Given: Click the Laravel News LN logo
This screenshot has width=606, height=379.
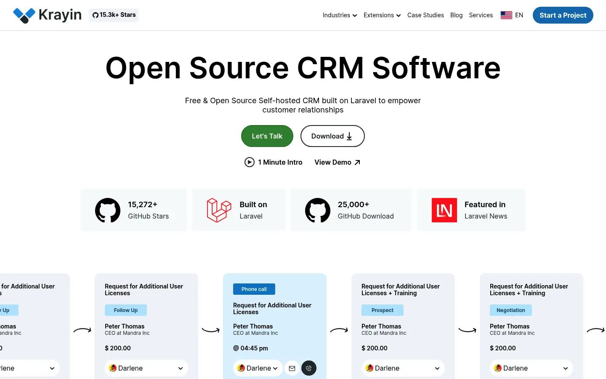Looking at the screenshot, I should click(x=444, y=210).
